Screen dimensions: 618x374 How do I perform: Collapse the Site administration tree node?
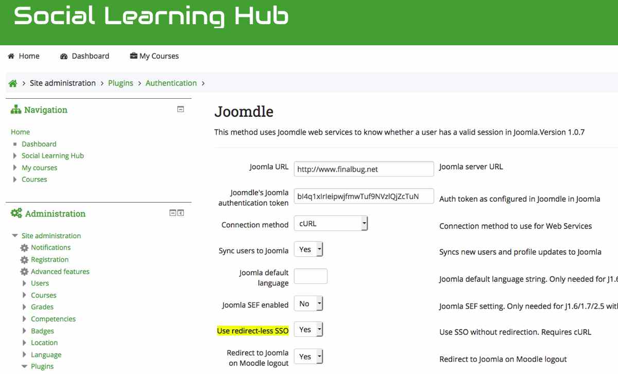point(15,236)
